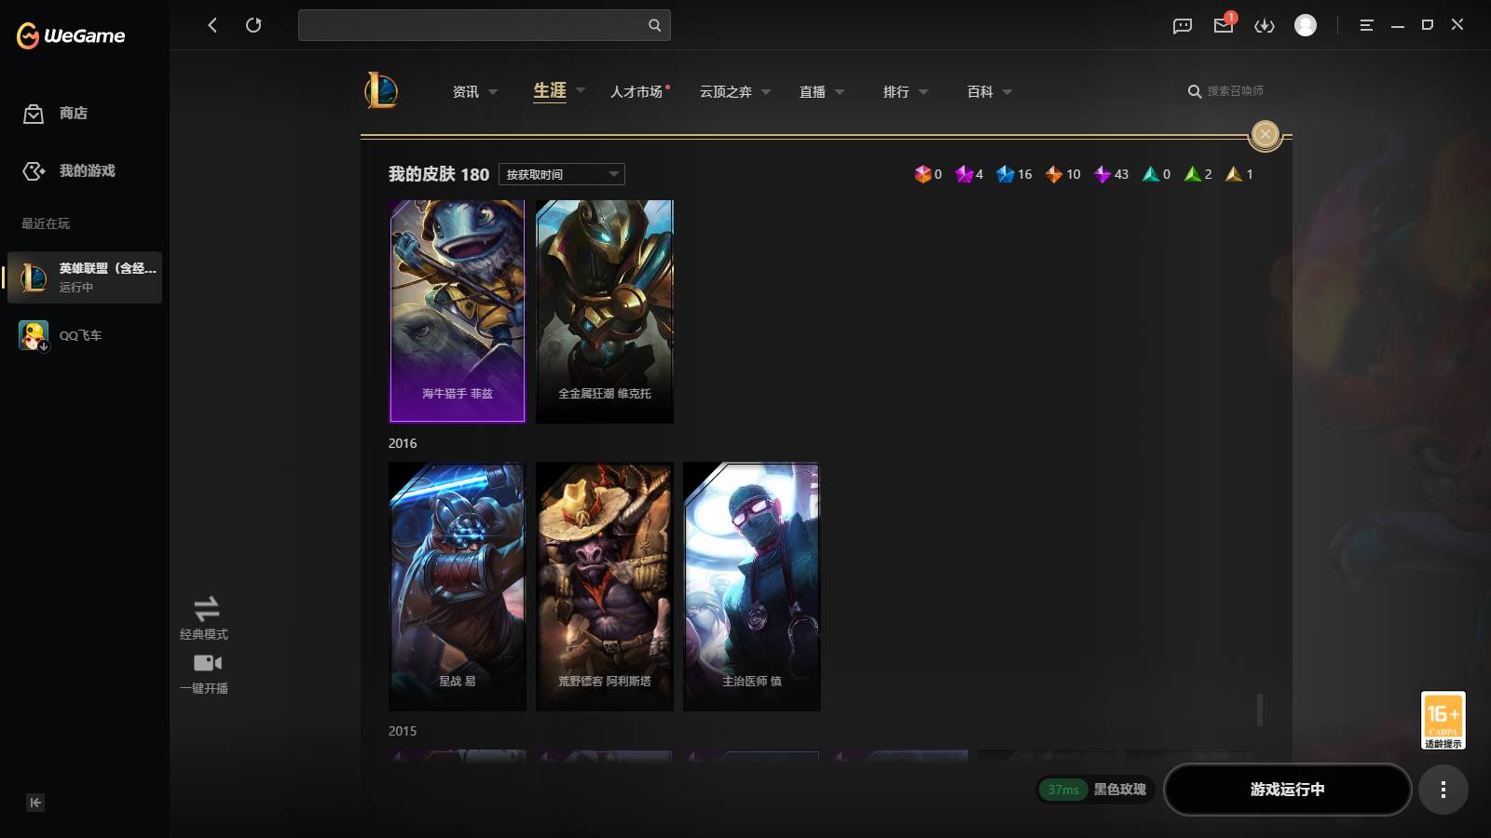Select the 荒野镖客 阿利斯塔 skin card
The height and width of the screenshot is (838, 1491).
point(605,587)
